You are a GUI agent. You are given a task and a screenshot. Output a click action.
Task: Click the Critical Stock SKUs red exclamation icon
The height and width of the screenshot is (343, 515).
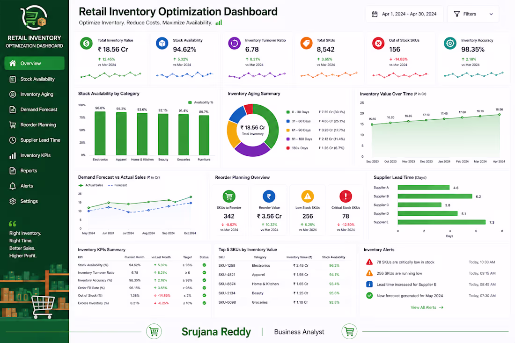click(346, 197)
